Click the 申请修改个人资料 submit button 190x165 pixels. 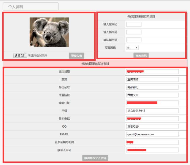95,158
